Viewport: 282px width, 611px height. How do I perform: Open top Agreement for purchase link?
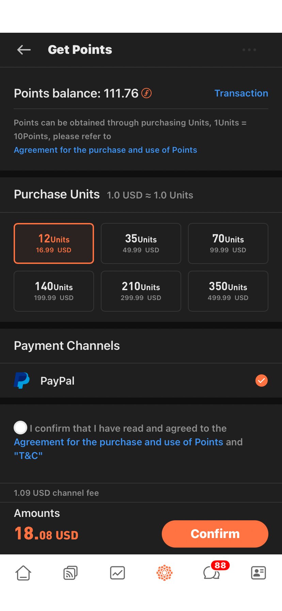pos(106,150)
